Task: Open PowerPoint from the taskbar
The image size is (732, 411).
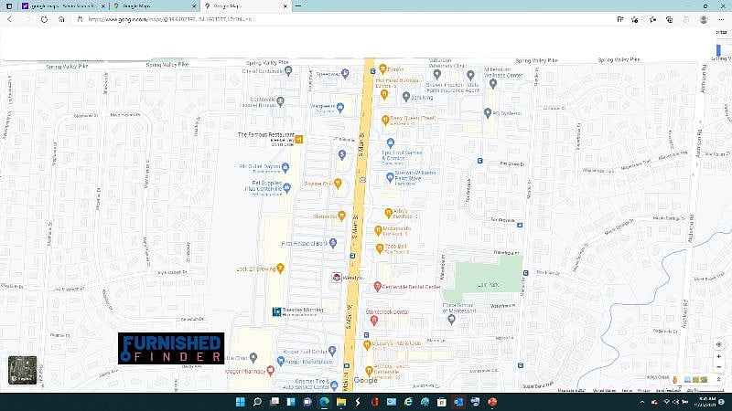Action: 492,402
